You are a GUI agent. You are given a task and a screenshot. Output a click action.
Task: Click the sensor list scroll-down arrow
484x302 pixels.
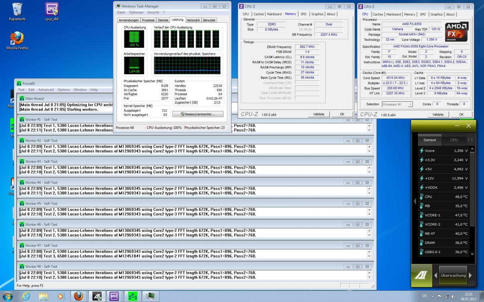click(472, 254)
